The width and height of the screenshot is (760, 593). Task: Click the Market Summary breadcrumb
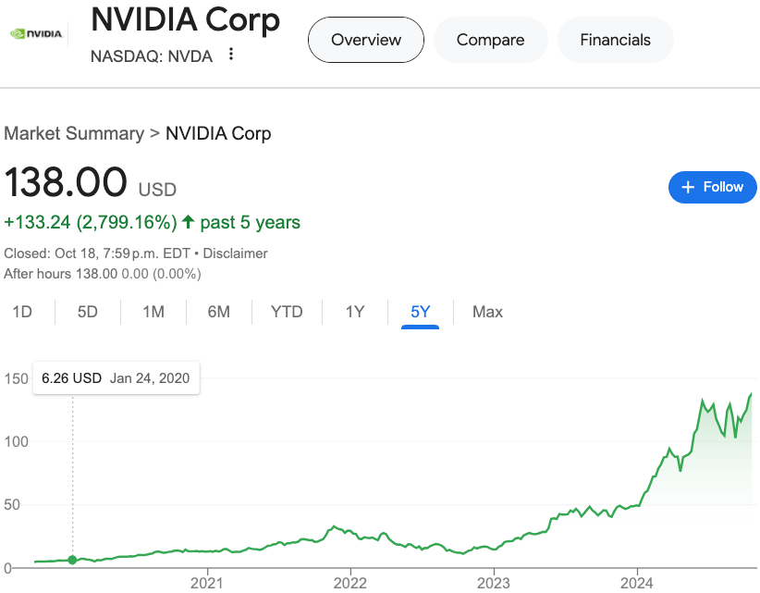(x=74, y=133)
